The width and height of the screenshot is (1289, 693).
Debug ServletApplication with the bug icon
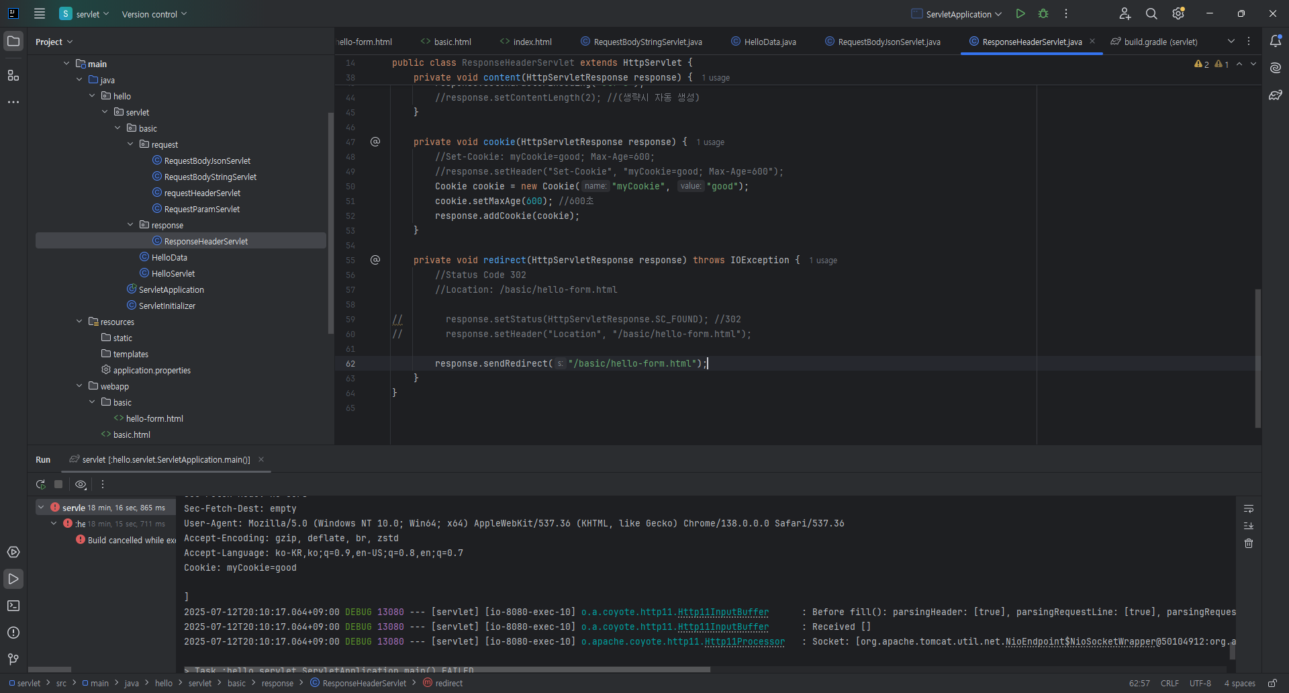click(x=1043, y=13)
